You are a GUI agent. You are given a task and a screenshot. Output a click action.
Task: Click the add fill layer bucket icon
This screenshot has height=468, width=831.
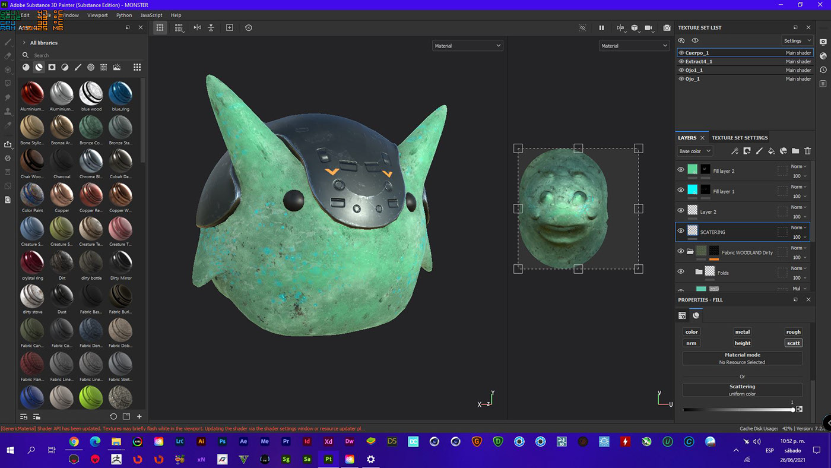point(771,151)
